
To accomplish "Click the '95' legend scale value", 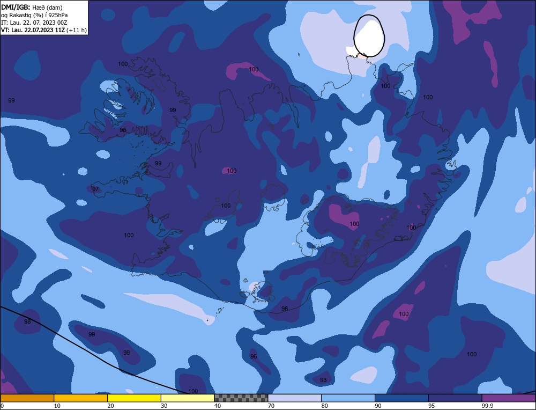I will [x=431, y=406].
